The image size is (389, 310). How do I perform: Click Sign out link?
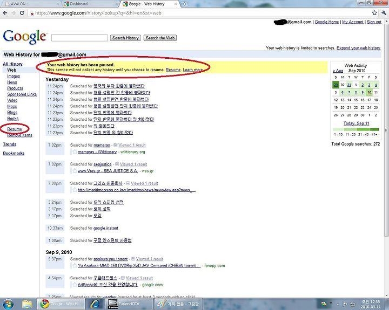[x=374, y=22]
